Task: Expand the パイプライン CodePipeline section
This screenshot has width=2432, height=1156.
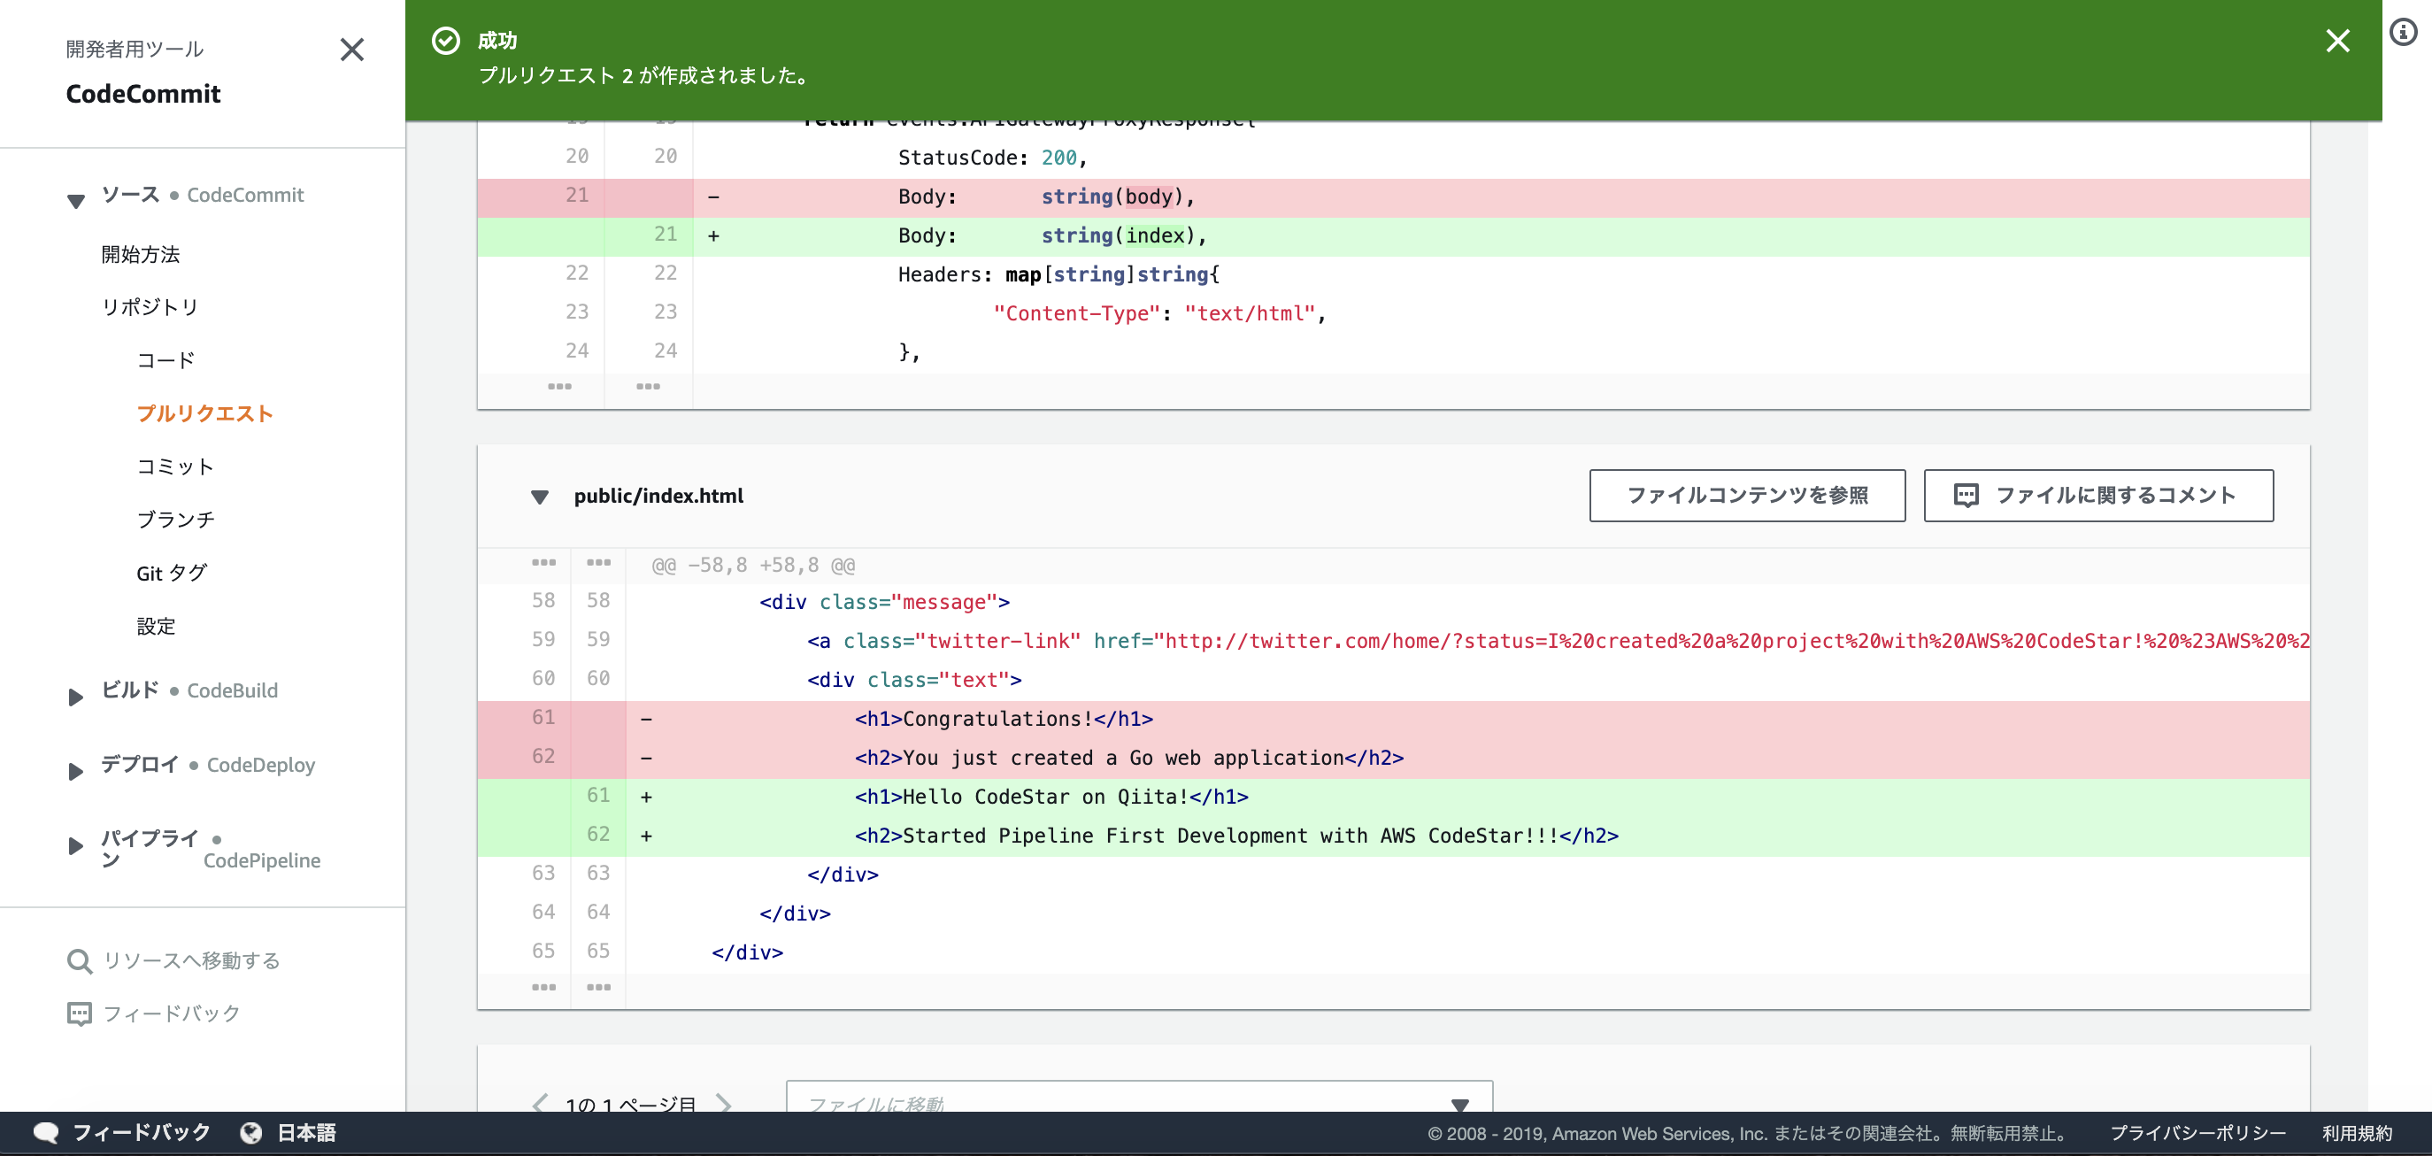Action: [x=76, y=846]
